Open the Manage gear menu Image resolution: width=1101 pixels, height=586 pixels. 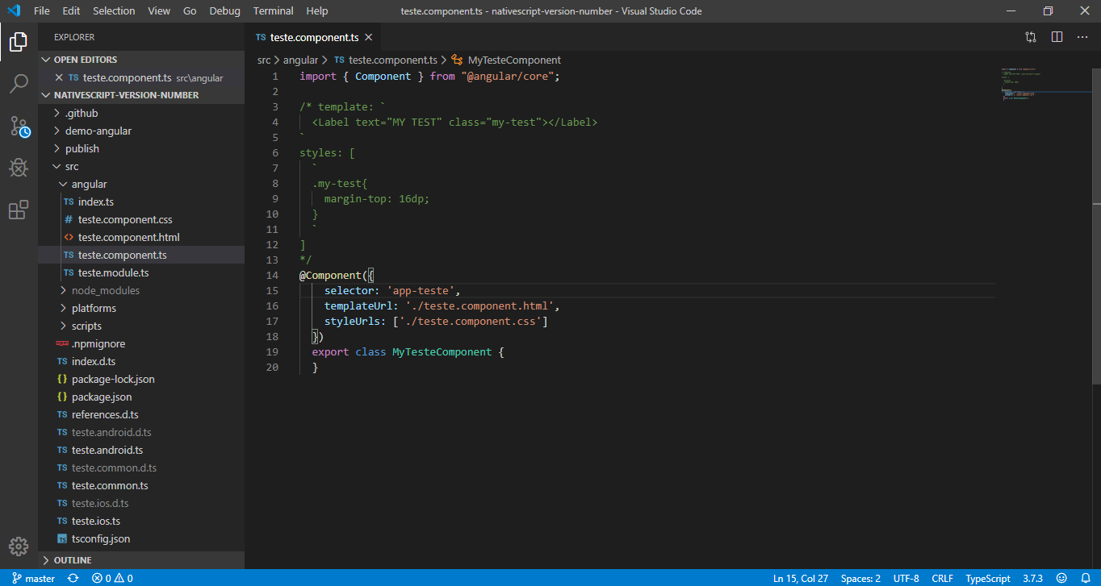click(19, 545)
